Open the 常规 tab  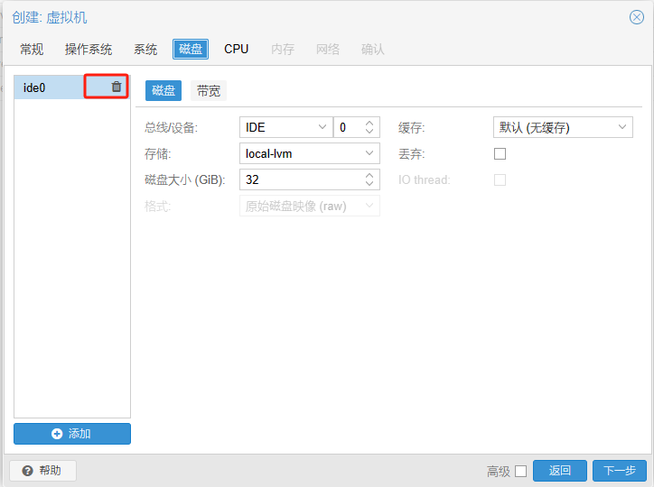(32, 49)
